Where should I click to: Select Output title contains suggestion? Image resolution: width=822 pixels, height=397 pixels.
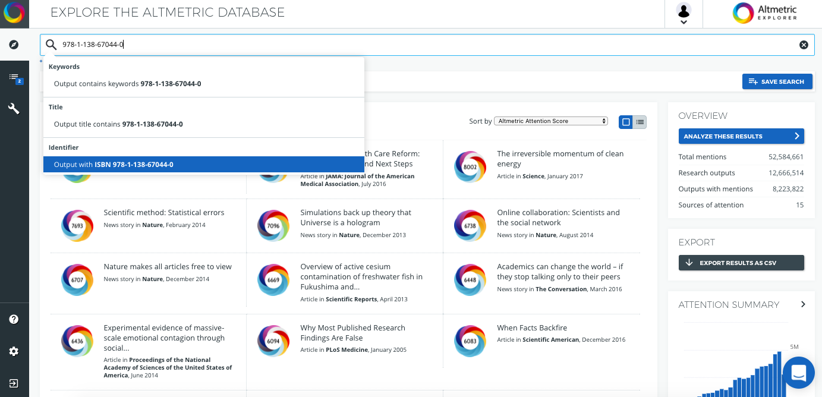pyautogui.click(x=203, y=124)
